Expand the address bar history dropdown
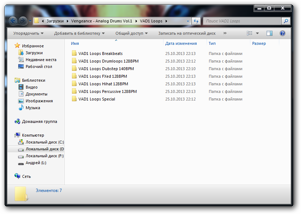The height and width of the screenshot is (214, 301). (x=188, y=21)
